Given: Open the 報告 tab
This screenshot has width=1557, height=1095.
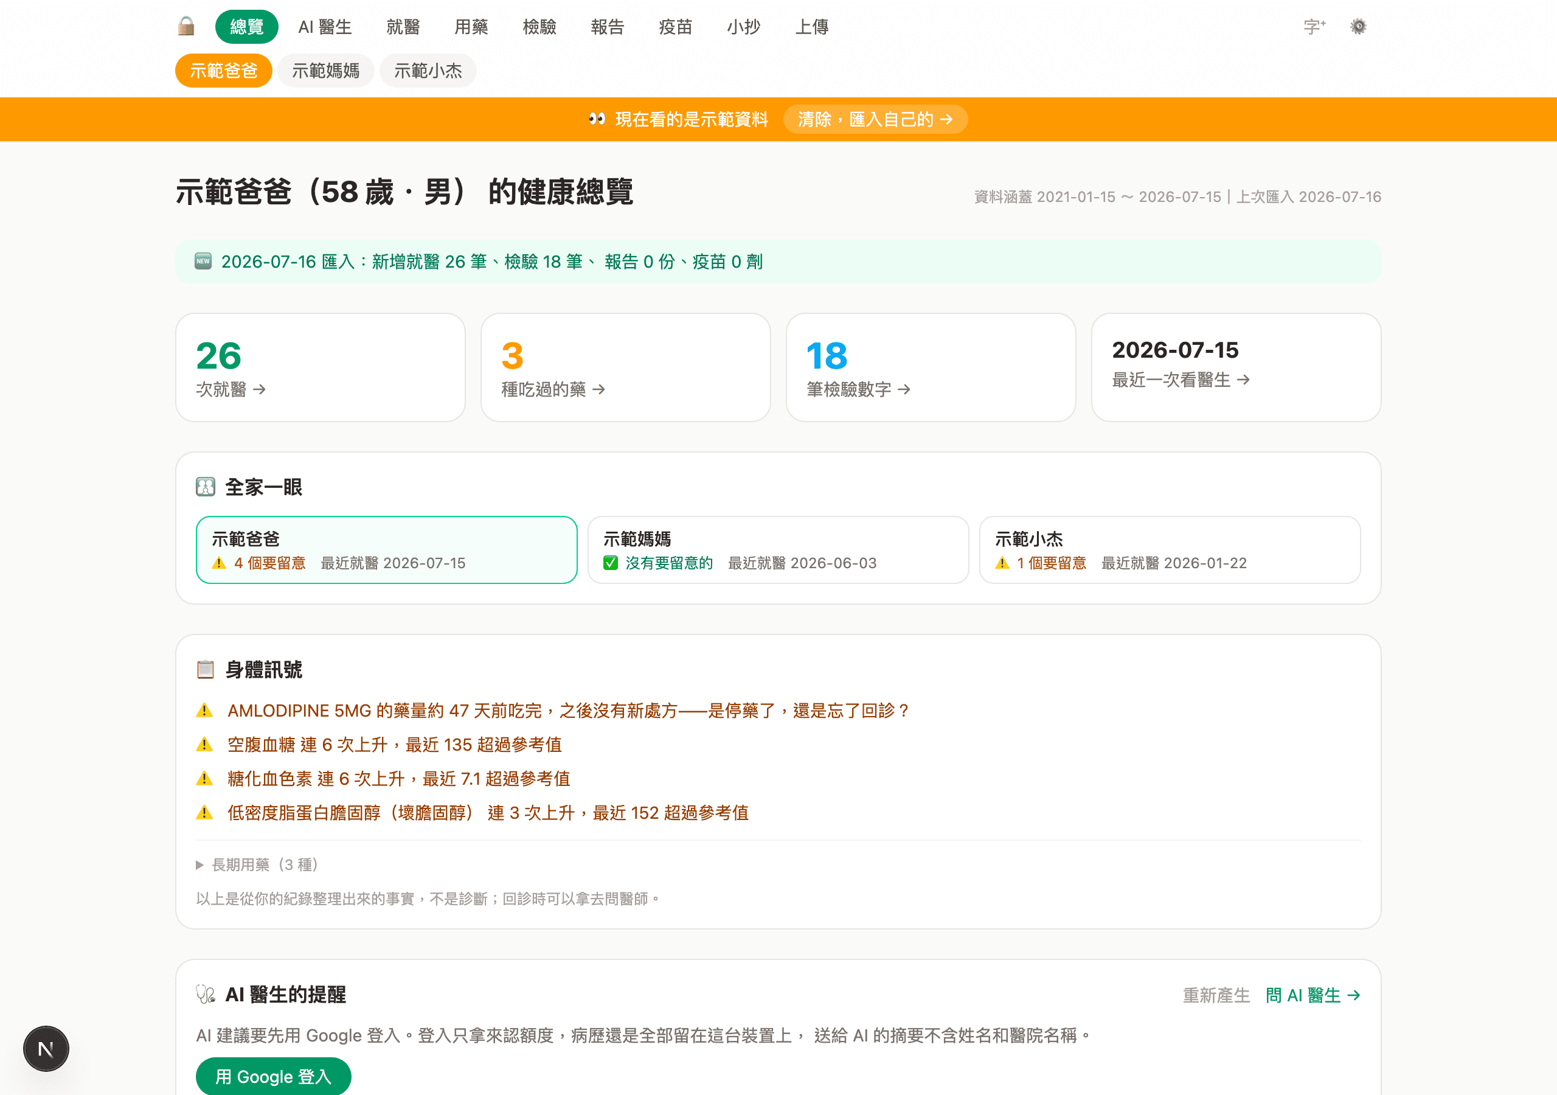Looking at the screenshot, I should click(x=608, y=26).
